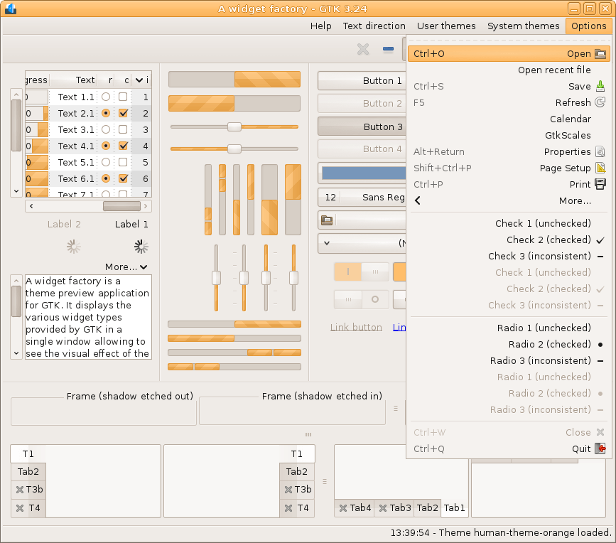Open the More... submenu in Options menu

(x=574, y=201)
